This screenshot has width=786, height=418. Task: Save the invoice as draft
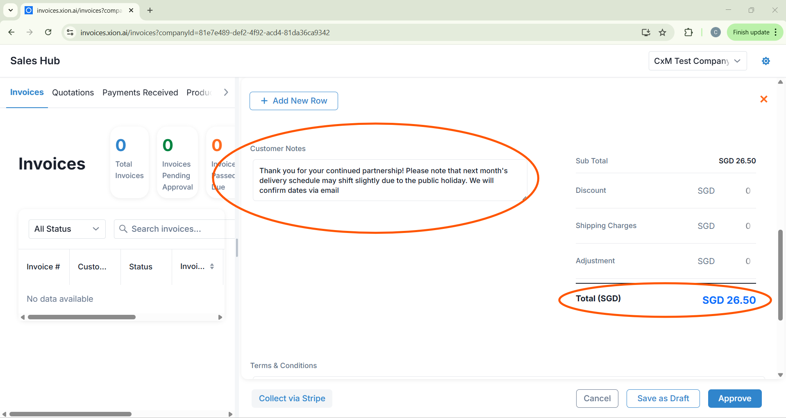pyautogui.click(x=663, y=398)
